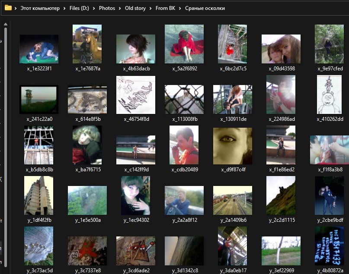Open "Этот компьютер" from the address bar
This screenshot has width=349, height=274.
tap(40, 8)
